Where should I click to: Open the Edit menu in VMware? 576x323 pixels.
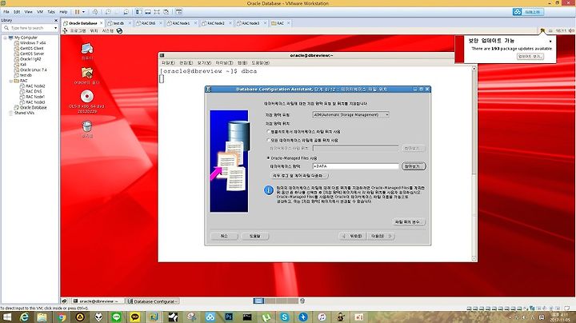17,12
